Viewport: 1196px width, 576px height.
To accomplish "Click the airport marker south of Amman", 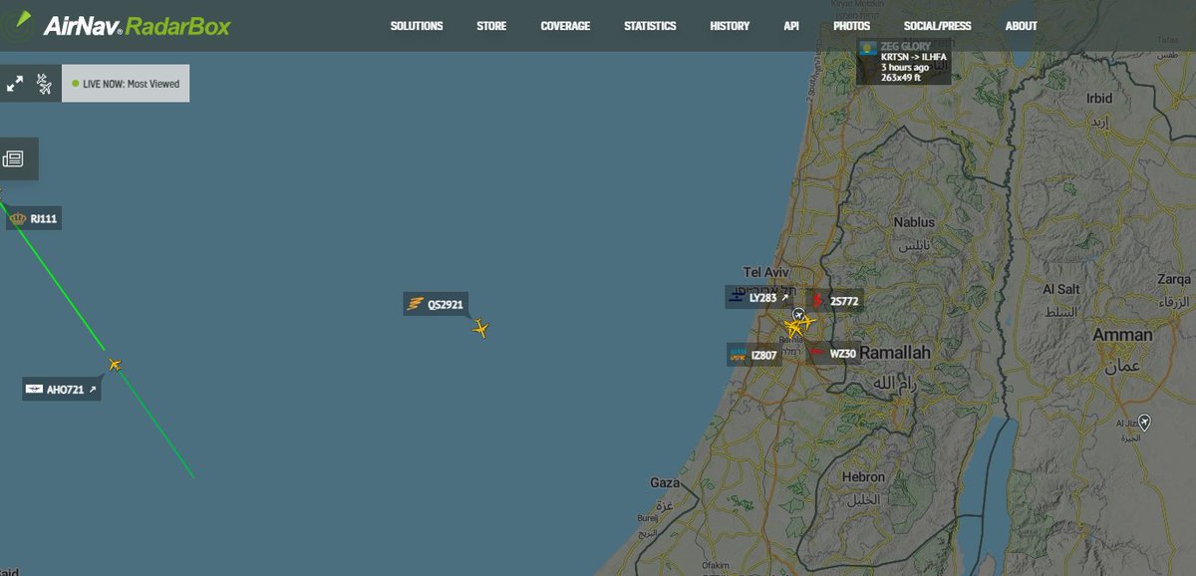I will click(1145, 422).
